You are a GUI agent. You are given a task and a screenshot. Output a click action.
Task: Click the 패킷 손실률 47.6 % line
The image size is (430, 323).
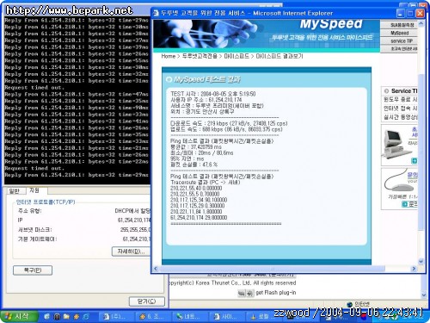click(193, 165)
